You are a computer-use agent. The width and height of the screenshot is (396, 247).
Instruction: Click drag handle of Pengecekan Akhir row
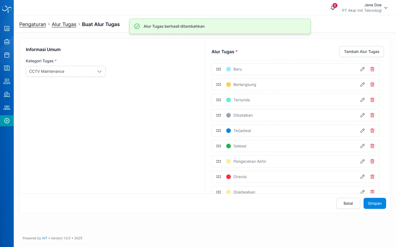click(219, 161)
